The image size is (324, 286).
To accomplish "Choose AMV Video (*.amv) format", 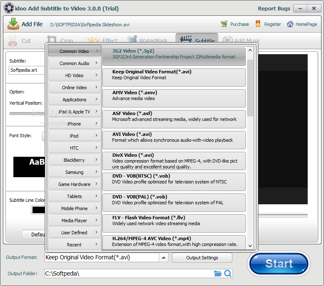I will (x=174, y=98).
